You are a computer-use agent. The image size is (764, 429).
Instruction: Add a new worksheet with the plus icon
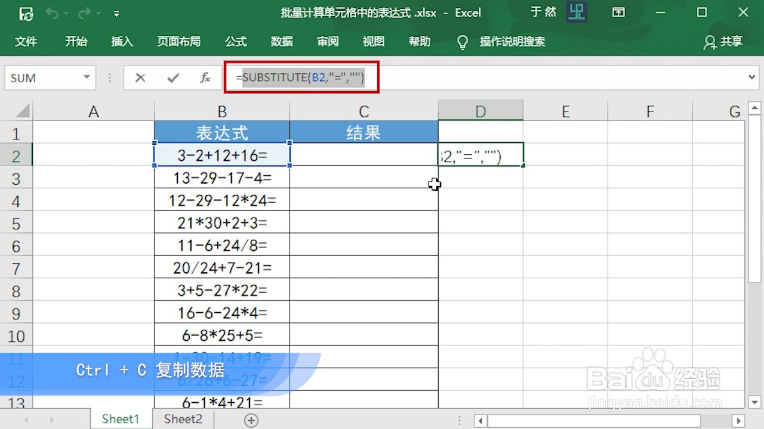coord(250,419)
